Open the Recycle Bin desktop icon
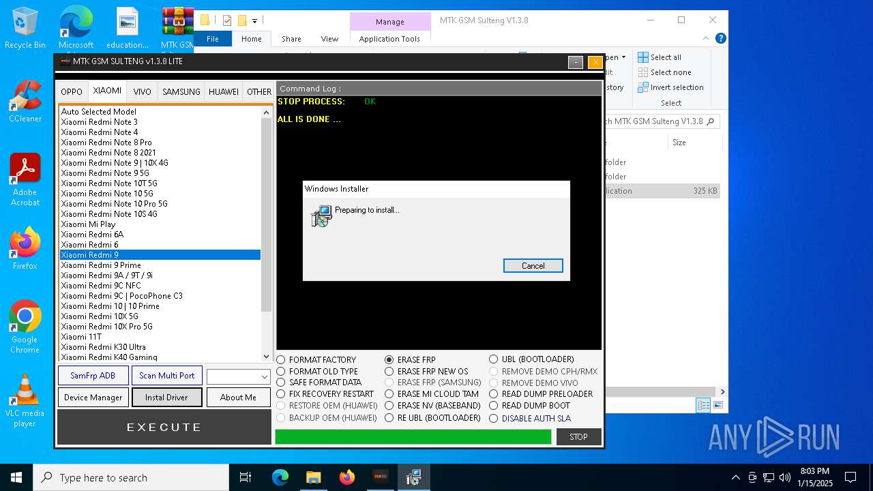The height and width of the screenshot is (491, 873). (x=25, y=27)
